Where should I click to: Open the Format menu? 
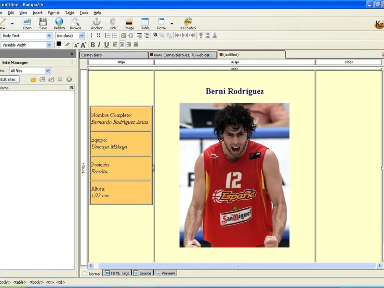click(54, 13)
